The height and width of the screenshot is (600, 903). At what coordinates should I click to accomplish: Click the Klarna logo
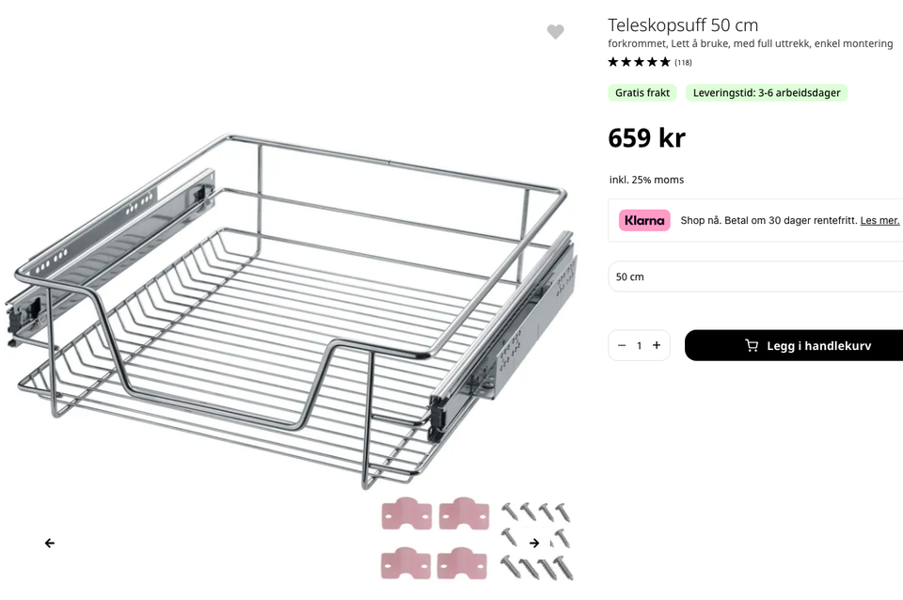point(644,220)
